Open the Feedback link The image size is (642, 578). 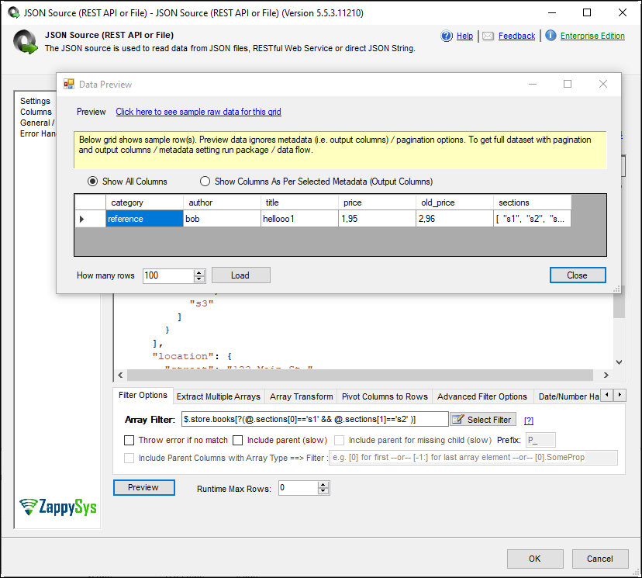516,36
